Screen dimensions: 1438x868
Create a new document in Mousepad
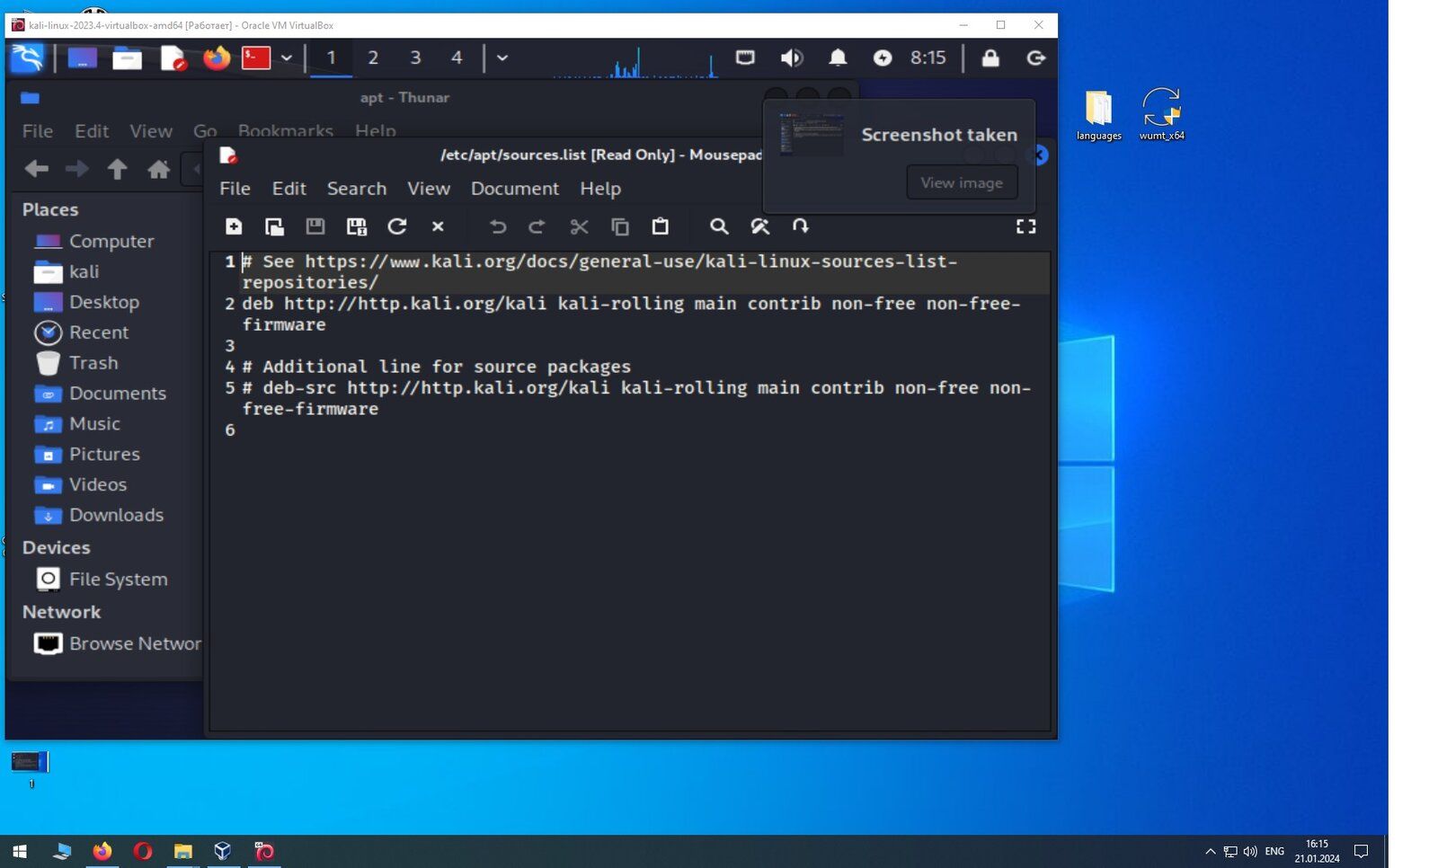click(234, 226)
